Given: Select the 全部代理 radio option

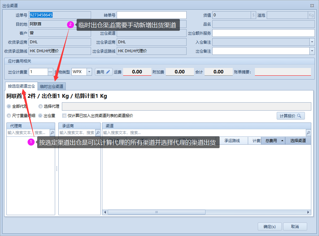Looking at the screenshot, I should point(9,106).
